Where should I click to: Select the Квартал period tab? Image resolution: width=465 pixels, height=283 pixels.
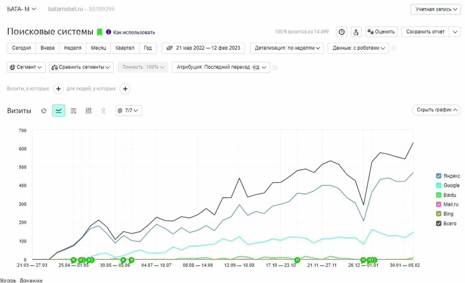tap(125, 48)
